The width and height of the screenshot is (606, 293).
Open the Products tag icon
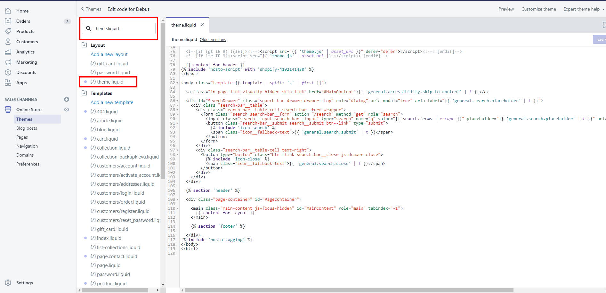(8, 31)
